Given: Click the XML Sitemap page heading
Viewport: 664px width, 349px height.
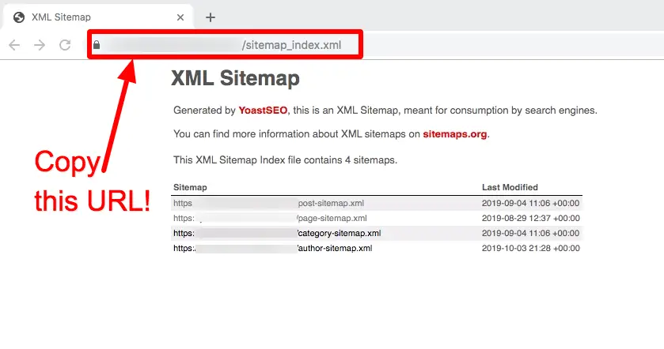Looking at the screenshot, I should click(x=235, y=78).
